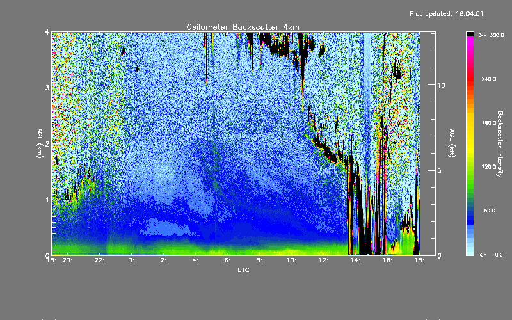Click the 'AGL (km)' axis label
The image size is (512, 320).
40,143
